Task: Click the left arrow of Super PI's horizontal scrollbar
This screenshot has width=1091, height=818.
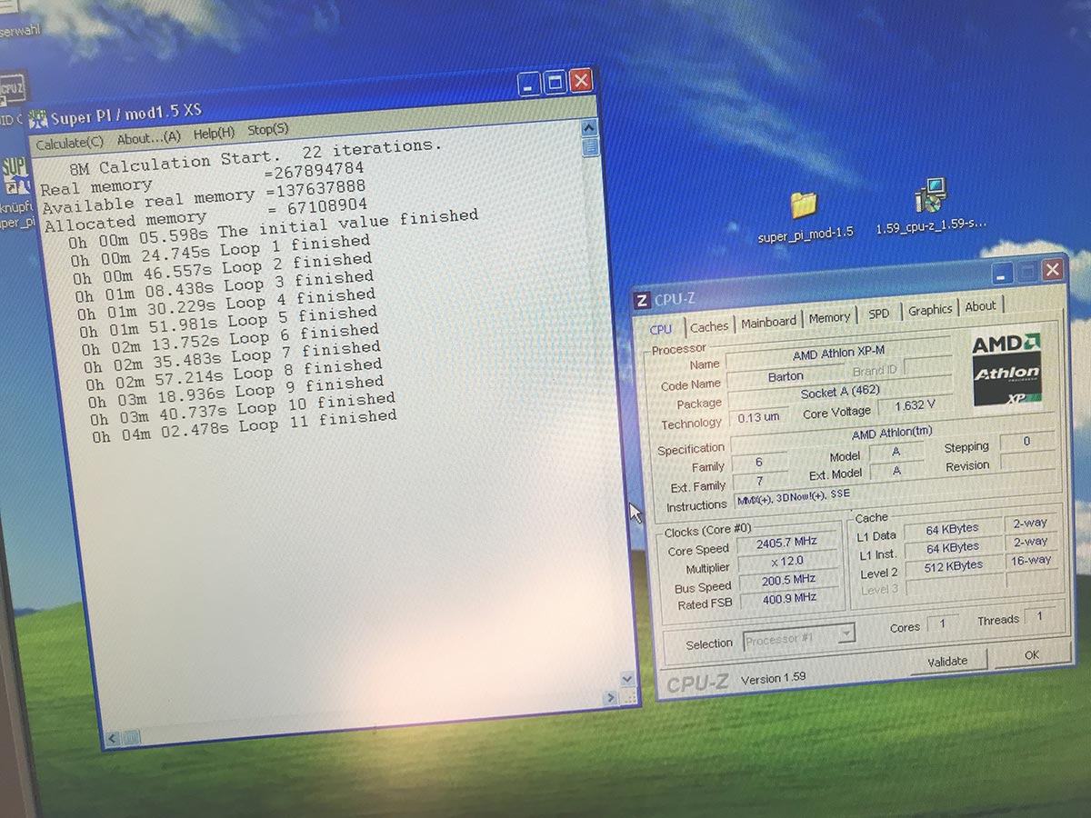Action: tap(111, 738)
